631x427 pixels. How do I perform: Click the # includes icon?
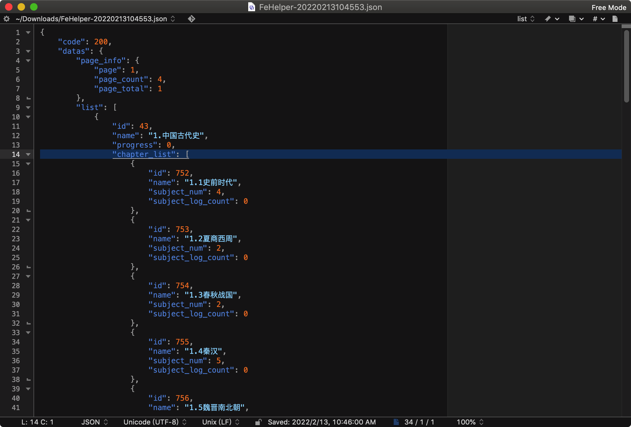point(595,19)
